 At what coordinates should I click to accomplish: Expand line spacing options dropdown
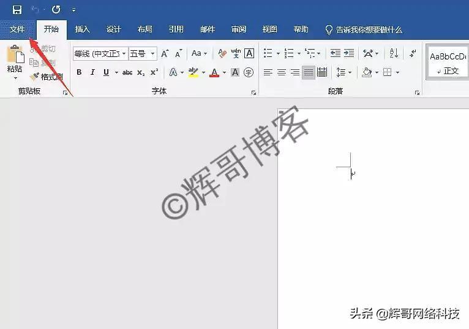click(350, 72)
